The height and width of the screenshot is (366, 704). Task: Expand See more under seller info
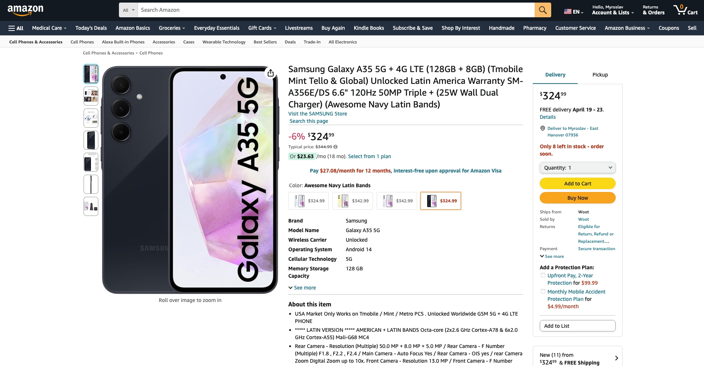[x=552, y=256]
